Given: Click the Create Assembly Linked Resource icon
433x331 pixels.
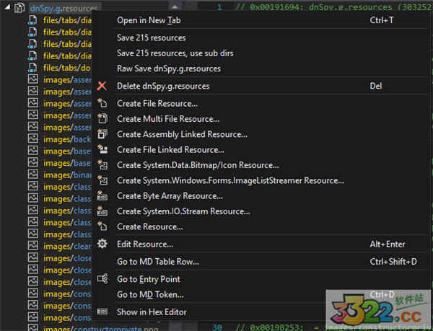Looking at the screenshot, I should pos(102,134).
